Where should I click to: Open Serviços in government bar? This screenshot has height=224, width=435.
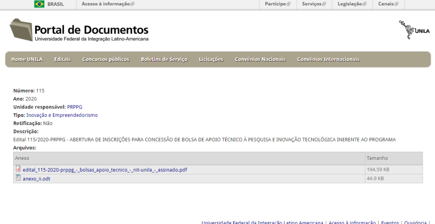coord(311,4)
